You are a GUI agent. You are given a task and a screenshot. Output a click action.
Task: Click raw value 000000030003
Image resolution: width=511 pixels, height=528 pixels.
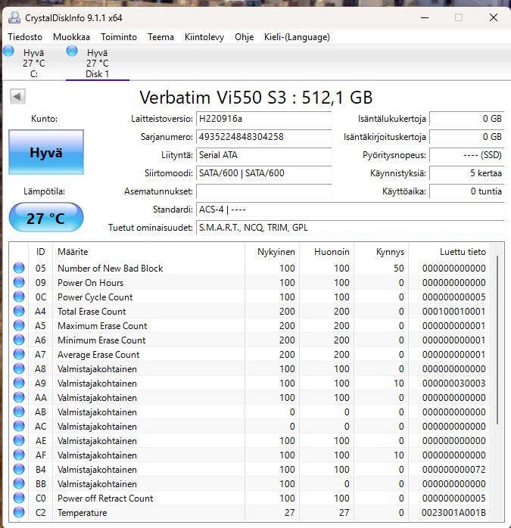453,383
